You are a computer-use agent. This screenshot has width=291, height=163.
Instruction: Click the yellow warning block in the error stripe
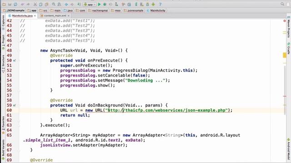[285, 55]
